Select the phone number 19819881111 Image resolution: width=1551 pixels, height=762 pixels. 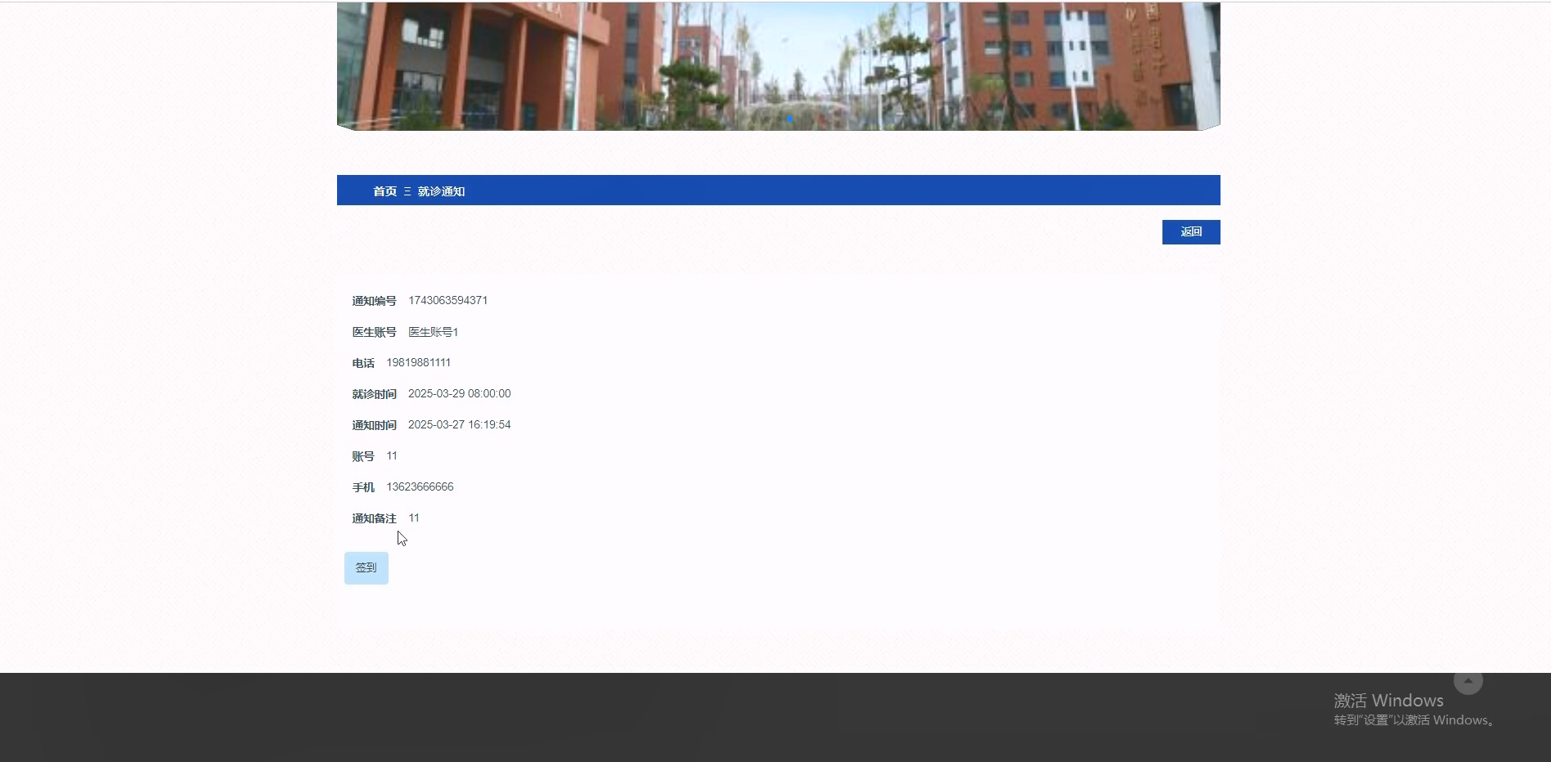(x=419, y=363)
